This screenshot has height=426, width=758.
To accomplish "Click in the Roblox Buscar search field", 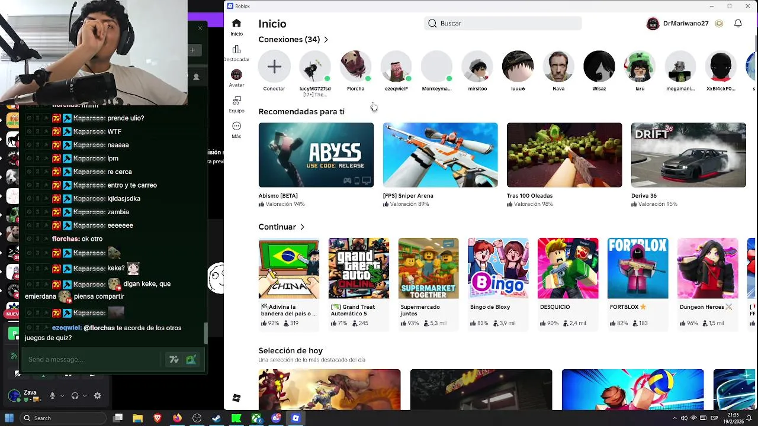I will (503, 24).
